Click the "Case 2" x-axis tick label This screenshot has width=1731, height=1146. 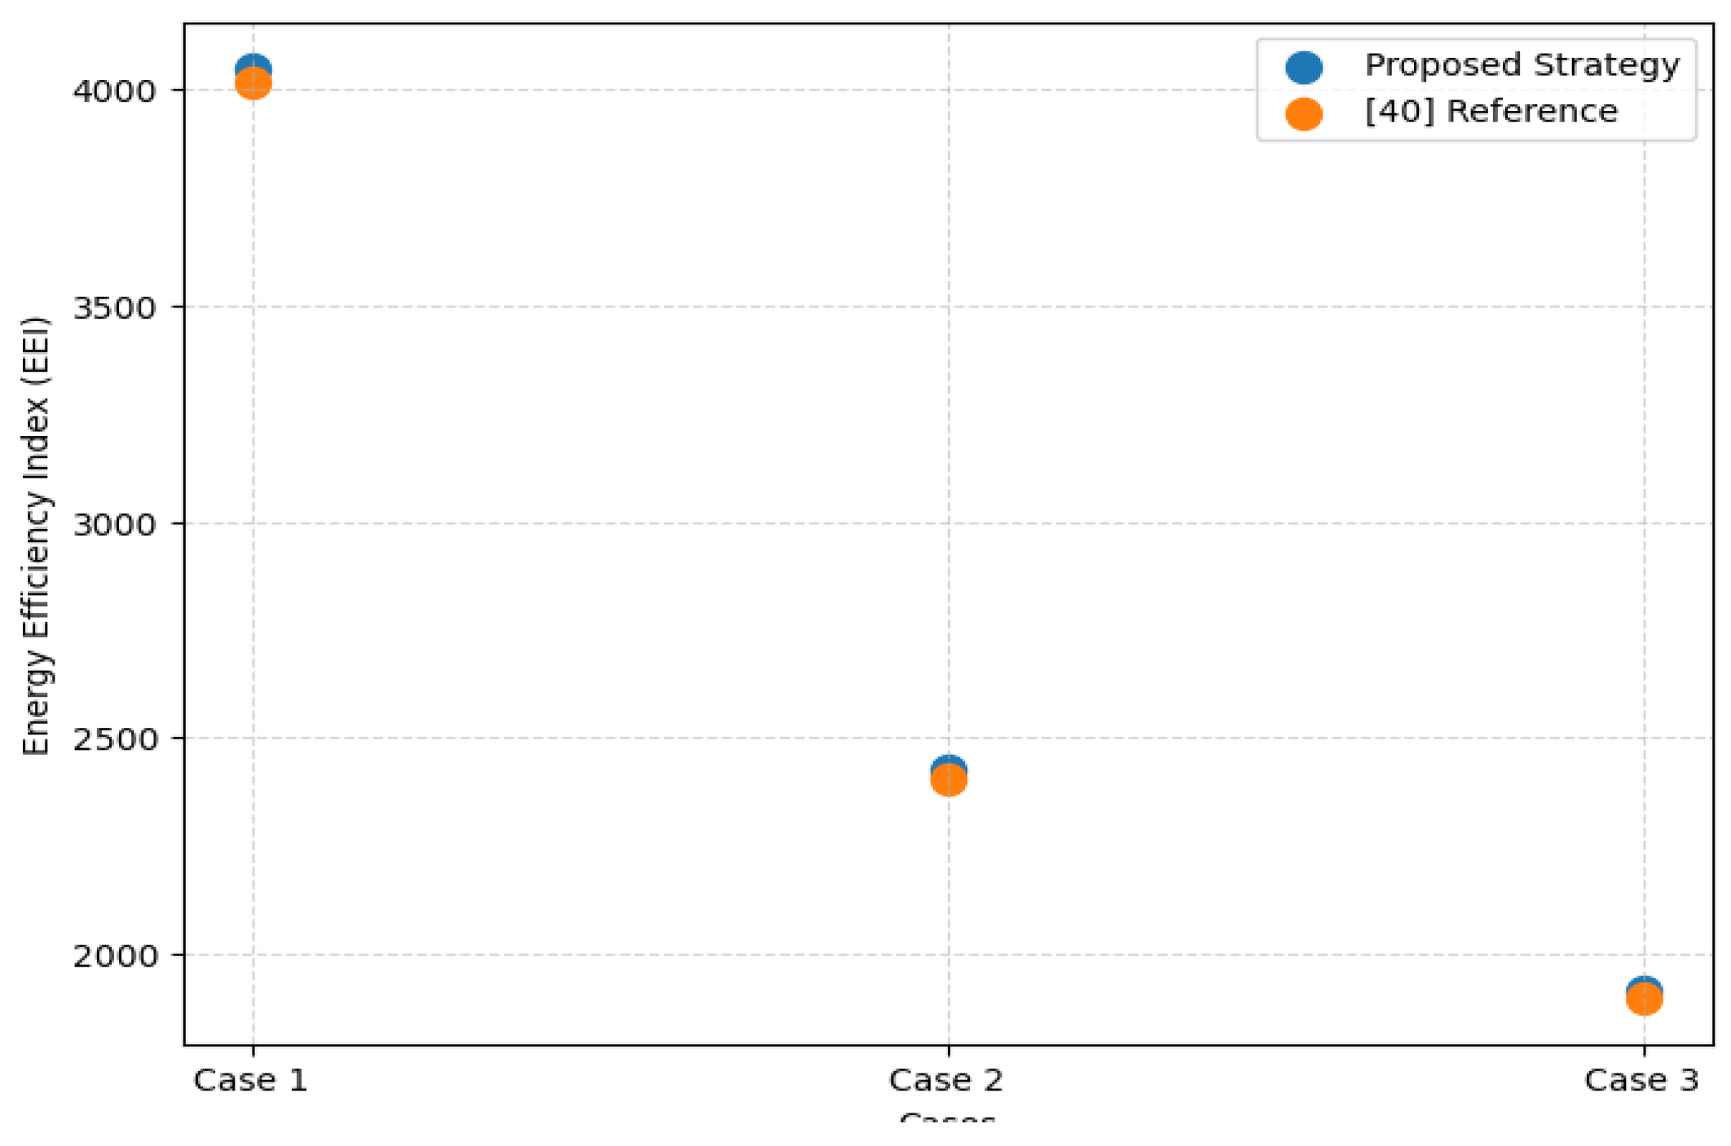click(945, 1081)
